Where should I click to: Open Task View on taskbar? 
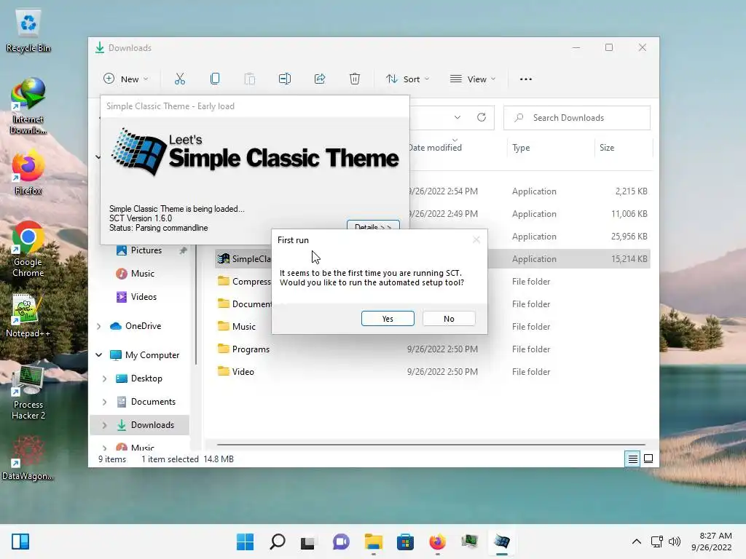[308, 542]
